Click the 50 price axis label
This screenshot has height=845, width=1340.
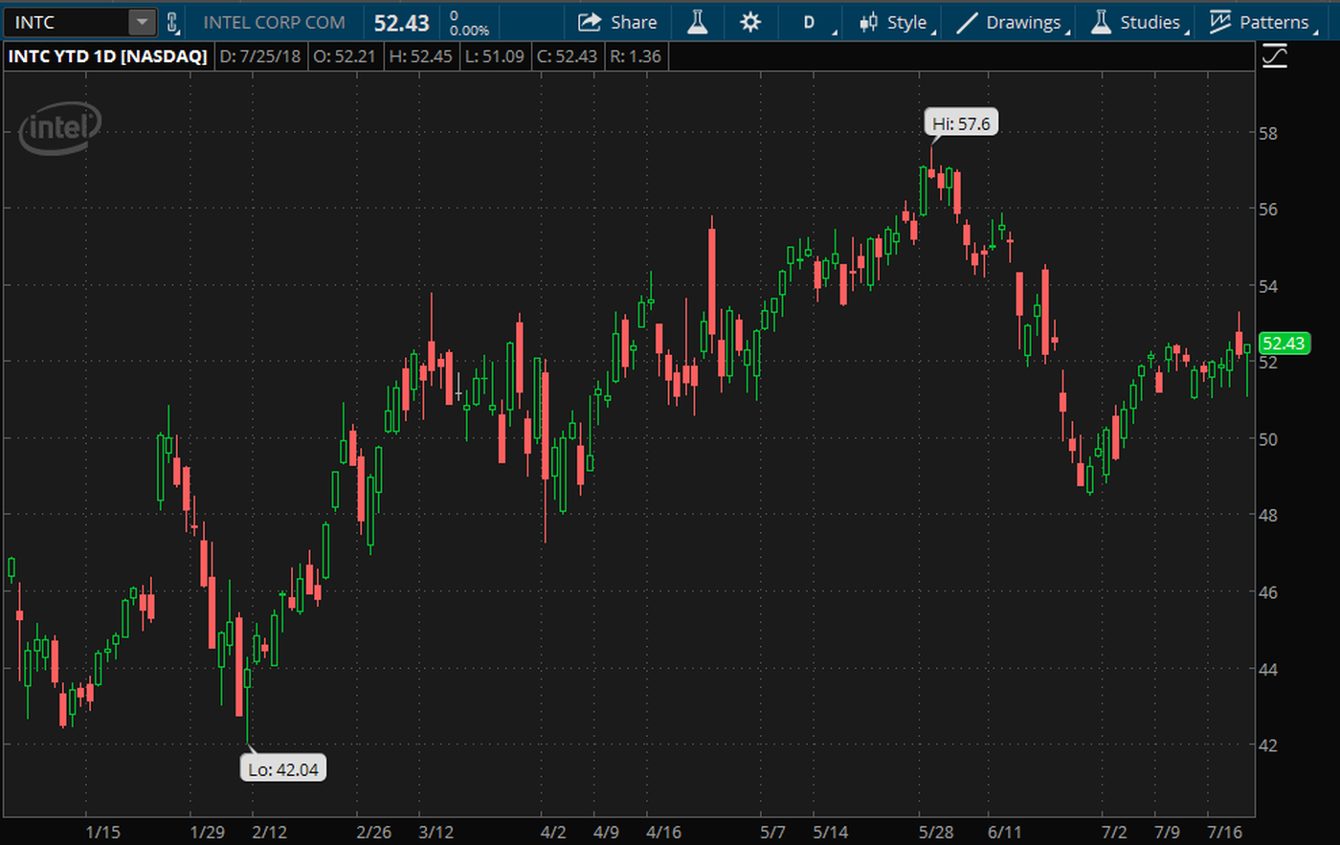coord(1268,439)
